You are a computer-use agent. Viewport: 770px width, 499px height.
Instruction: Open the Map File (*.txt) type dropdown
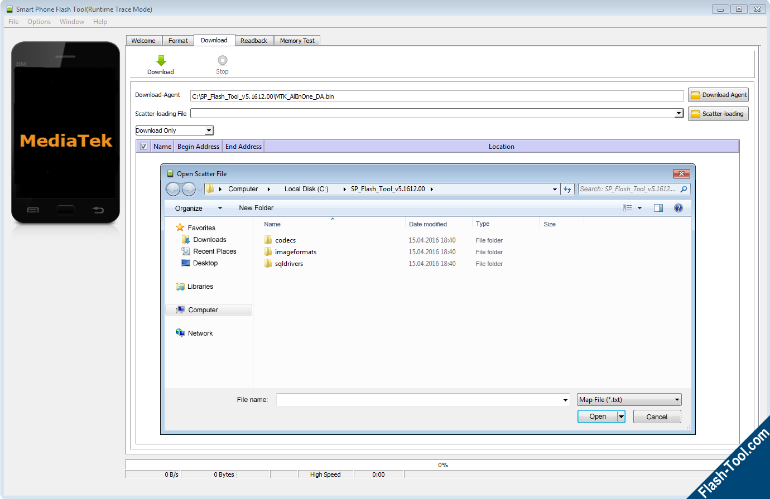pos(677,400)
